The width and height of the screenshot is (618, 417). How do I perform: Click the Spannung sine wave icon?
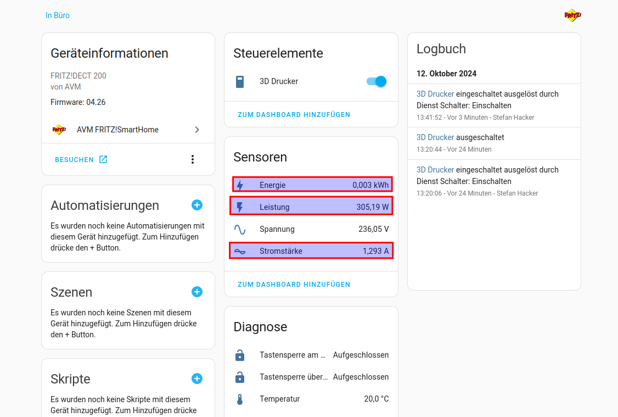coord(240,229)
